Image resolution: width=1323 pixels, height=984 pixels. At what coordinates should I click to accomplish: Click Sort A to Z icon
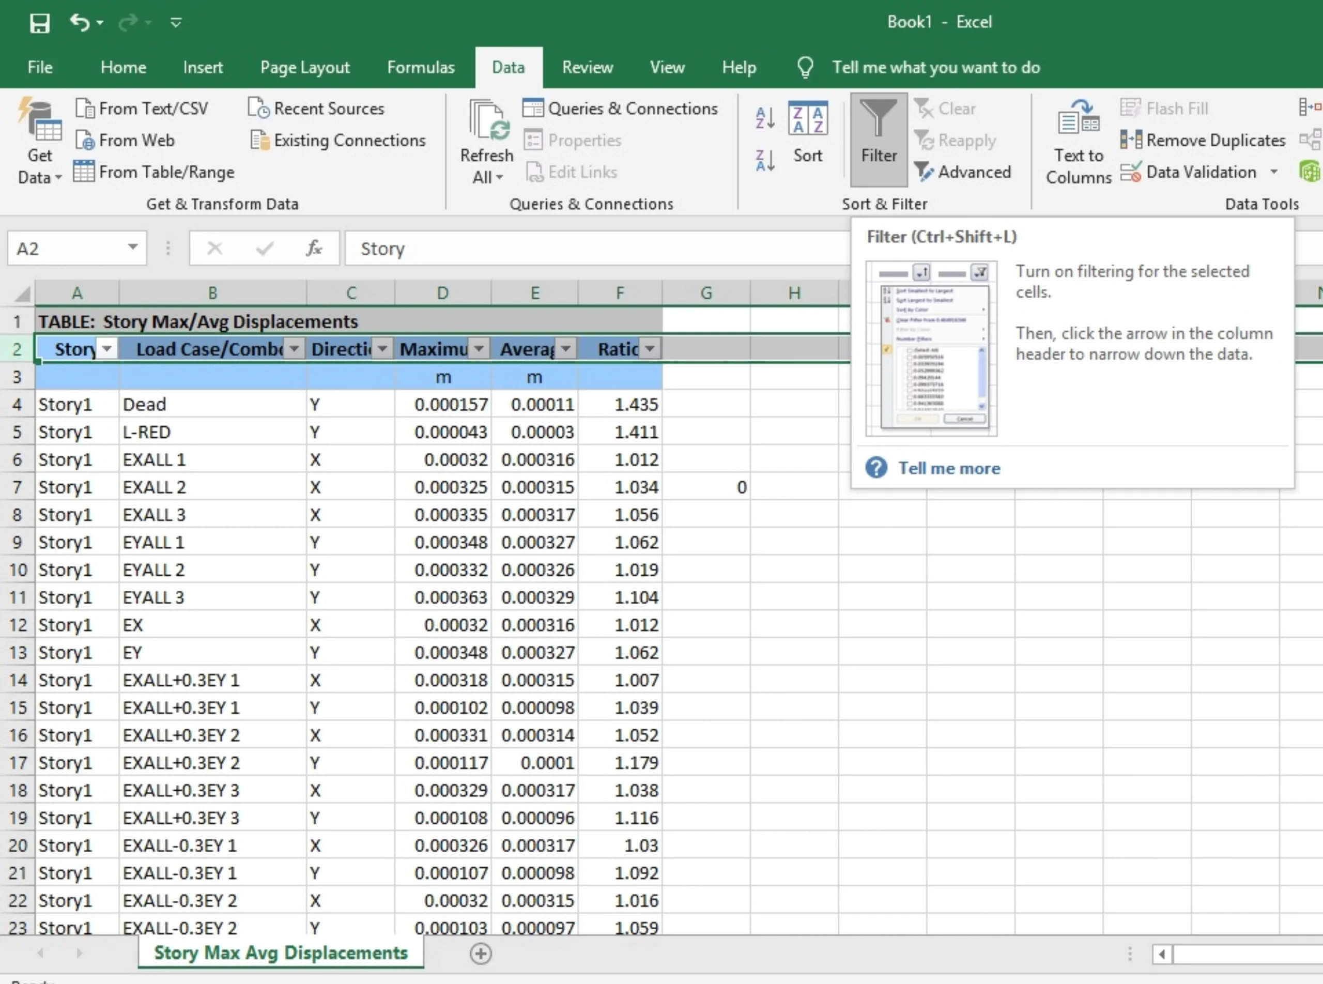(x=765, y=118)
